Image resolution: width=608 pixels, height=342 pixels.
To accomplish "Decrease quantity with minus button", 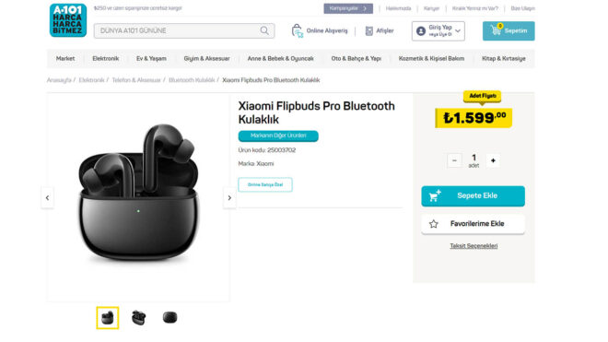I will [x=454, y=160].
